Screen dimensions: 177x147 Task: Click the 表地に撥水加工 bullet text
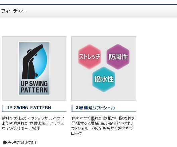22,143
